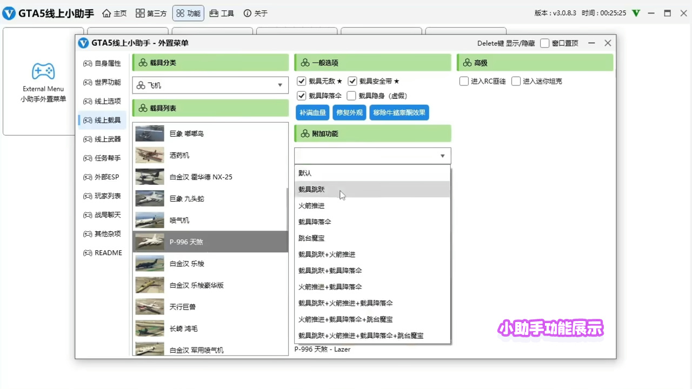Choose 载具跳跃 from the dropdown list
Screen dimensions: 692x389
click(372, 189)
